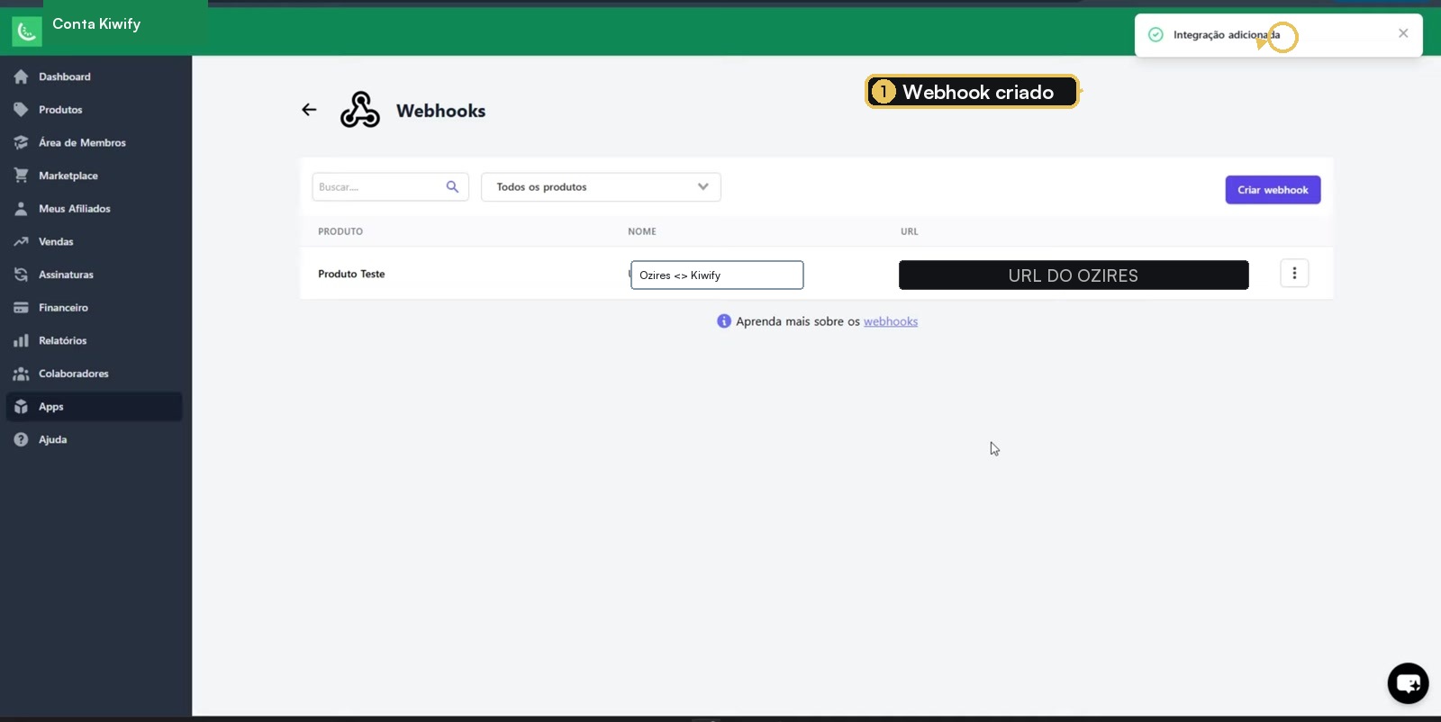Click the Área de Membros graduation icon

click(21, 142)
